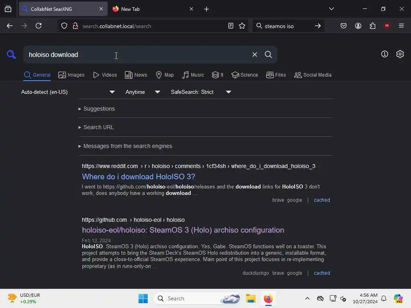Show hidden system tray icons
The width and height of the screenshot is (411, 308).
tap(307, 298)
